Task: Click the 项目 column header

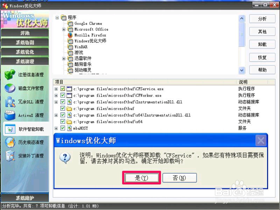Action: (x=145, y=82)
